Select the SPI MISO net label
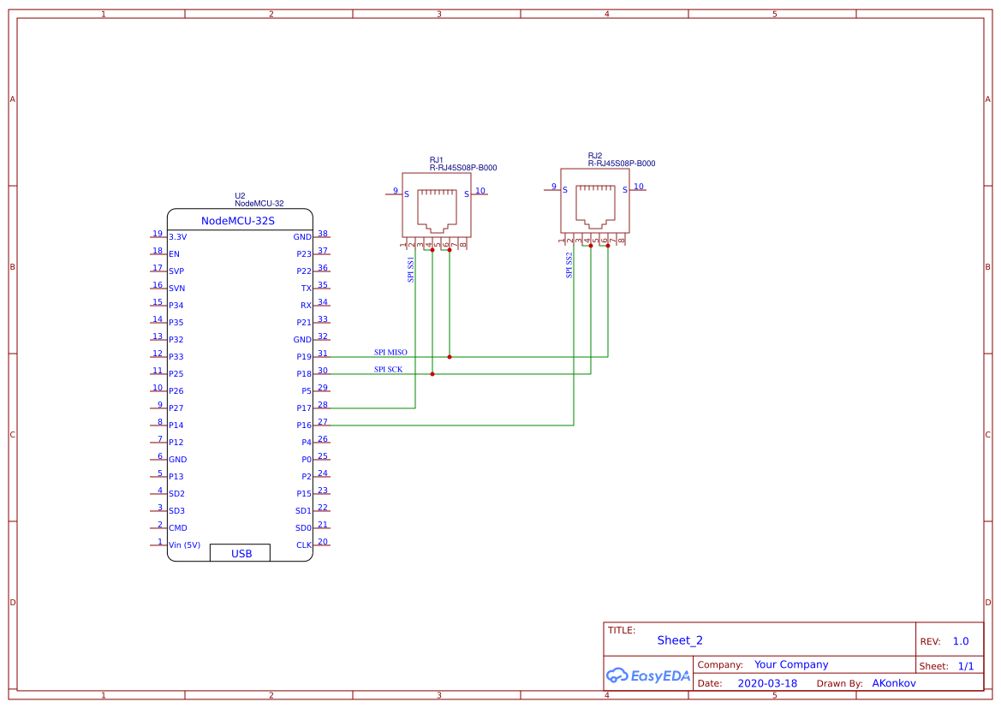 390,352
